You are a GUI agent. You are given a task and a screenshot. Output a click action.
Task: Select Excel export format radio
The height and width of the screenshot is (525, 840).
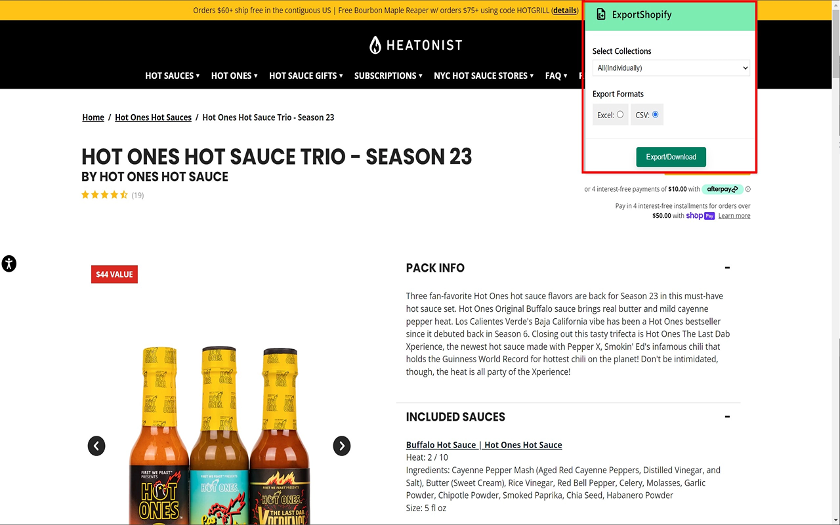tap(620, 115)
